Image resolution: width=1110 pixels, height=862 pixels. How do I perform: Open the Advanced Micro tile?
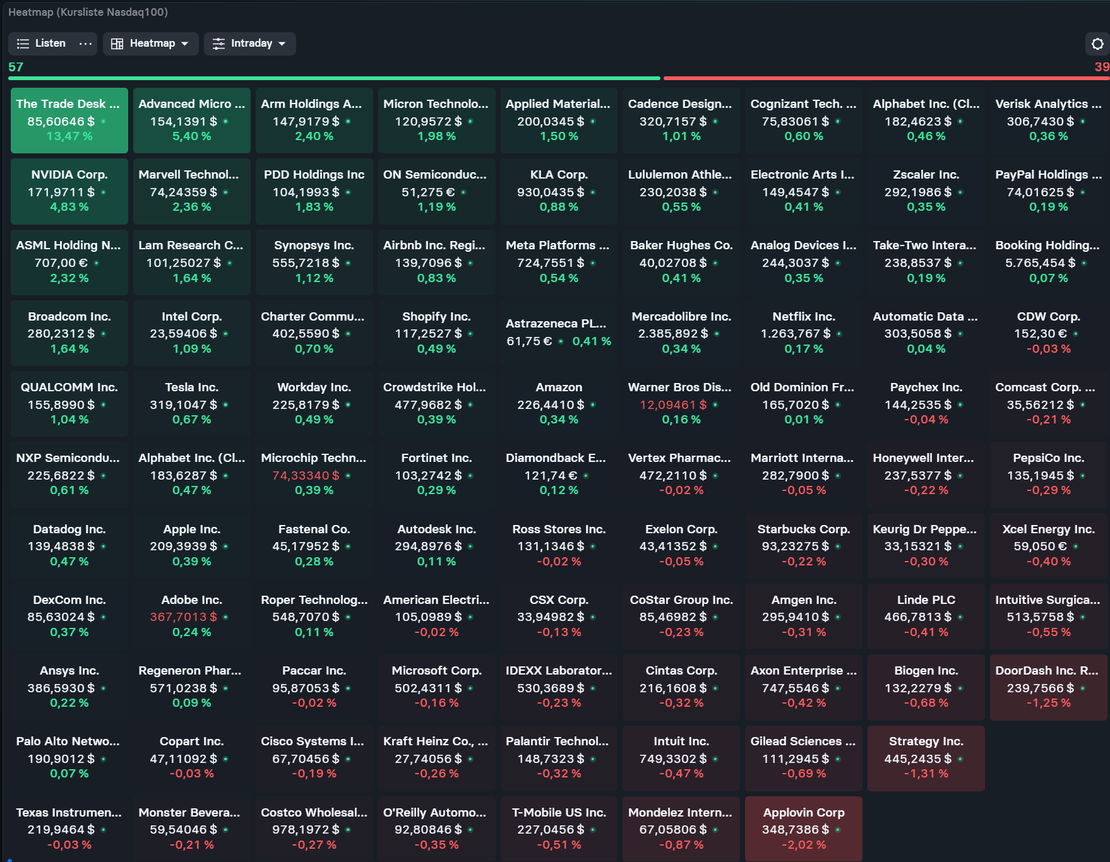192,121
